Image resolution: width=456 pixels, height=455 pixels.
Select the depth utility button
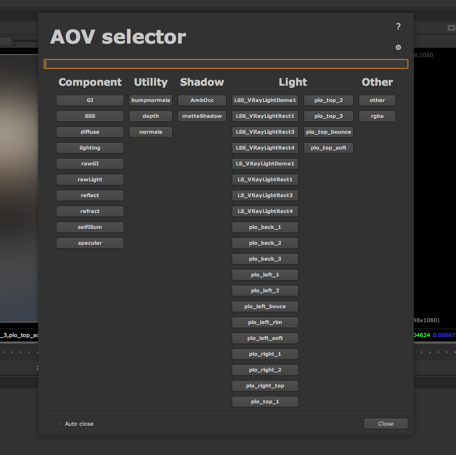[x=151, y=116]
